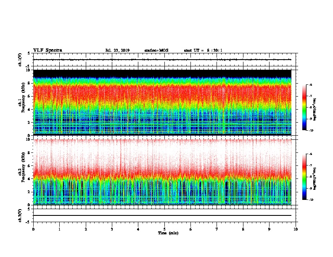The height and width of the screenshot is (257, 333).
Task: Click time-axis tick label "4"
Action: point(138,229)
